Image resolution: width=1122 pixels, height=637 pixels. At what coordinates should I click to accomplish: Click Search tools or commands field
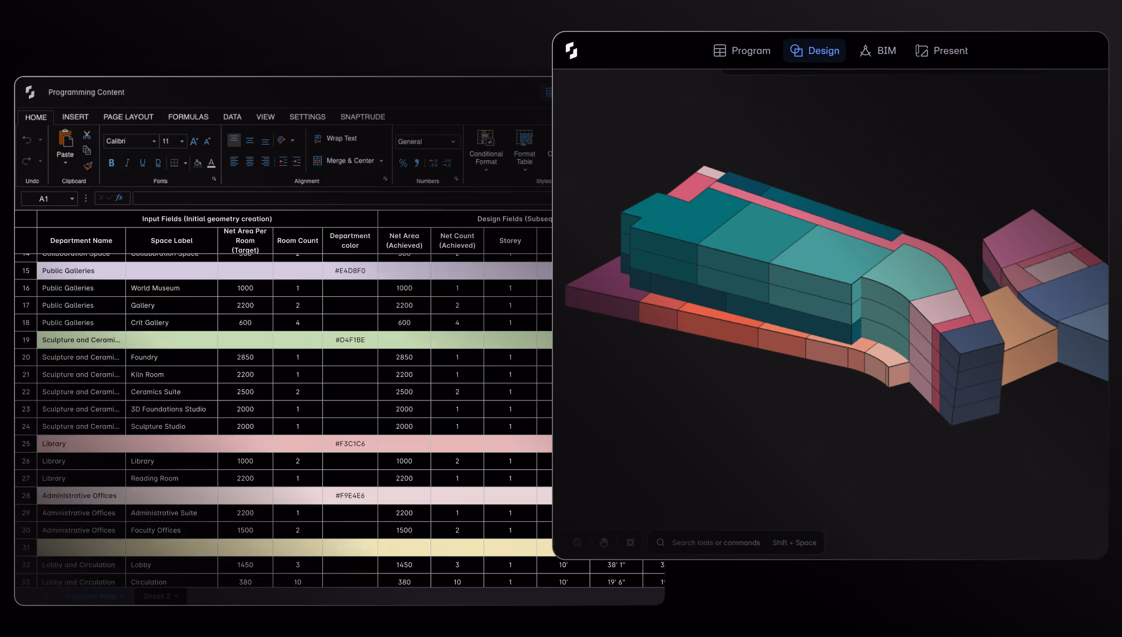point(736,542)
